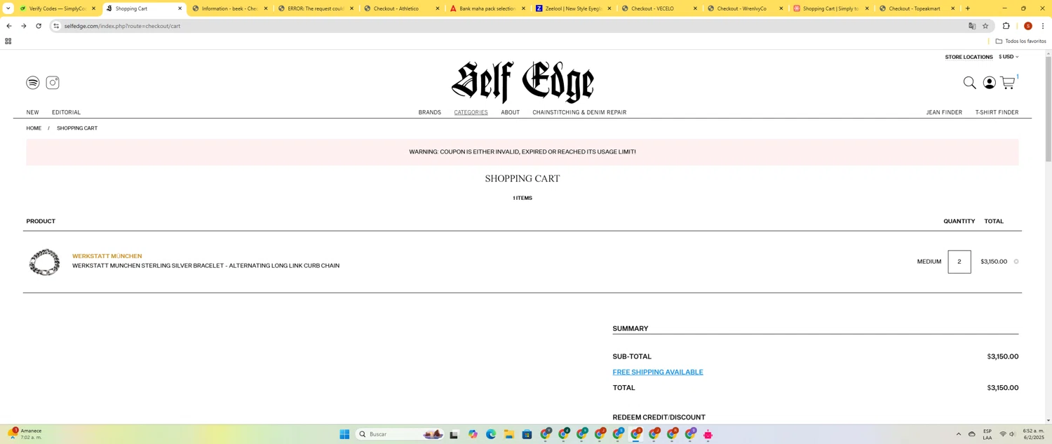Image resolution: width=1052 pixels, height=444 pixels.
Task: Go to Chainstitching & Denim Repair
Action: 579,112
